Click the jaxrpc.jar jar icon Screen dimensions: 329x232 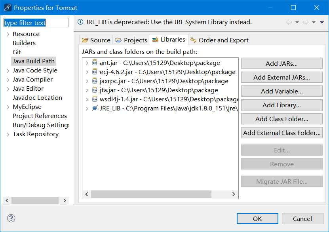(95, 81)
